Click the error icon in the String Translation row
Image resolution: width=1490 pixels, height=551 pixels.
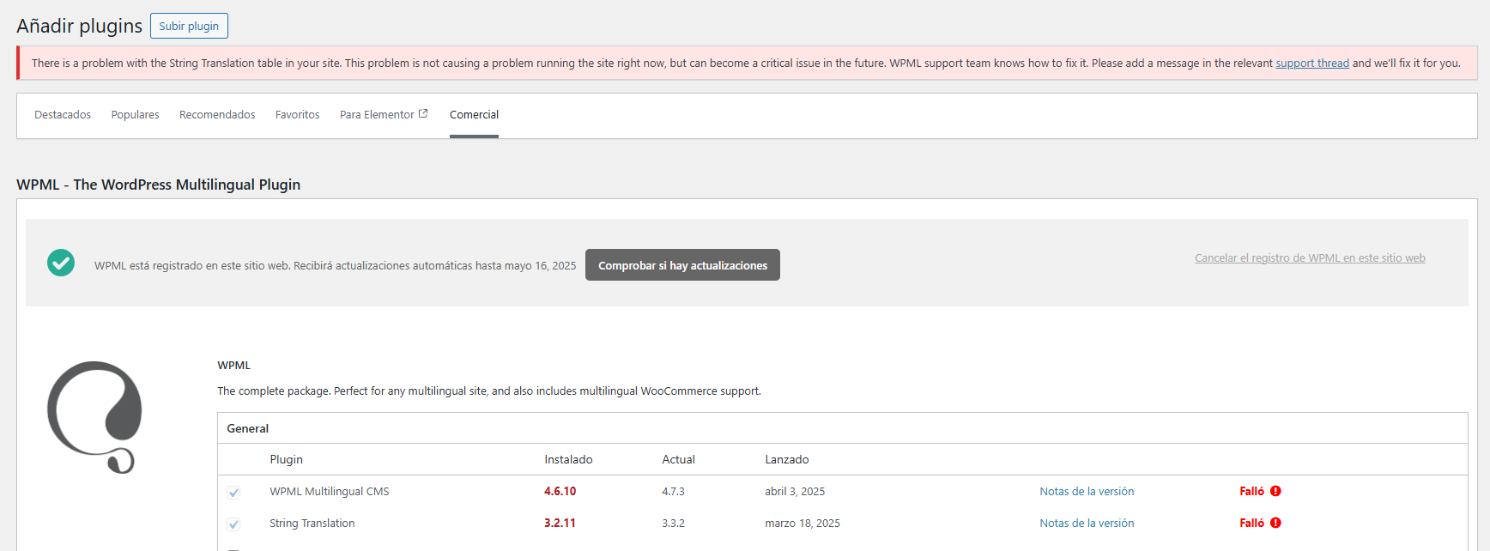(x=1275, y=524)
